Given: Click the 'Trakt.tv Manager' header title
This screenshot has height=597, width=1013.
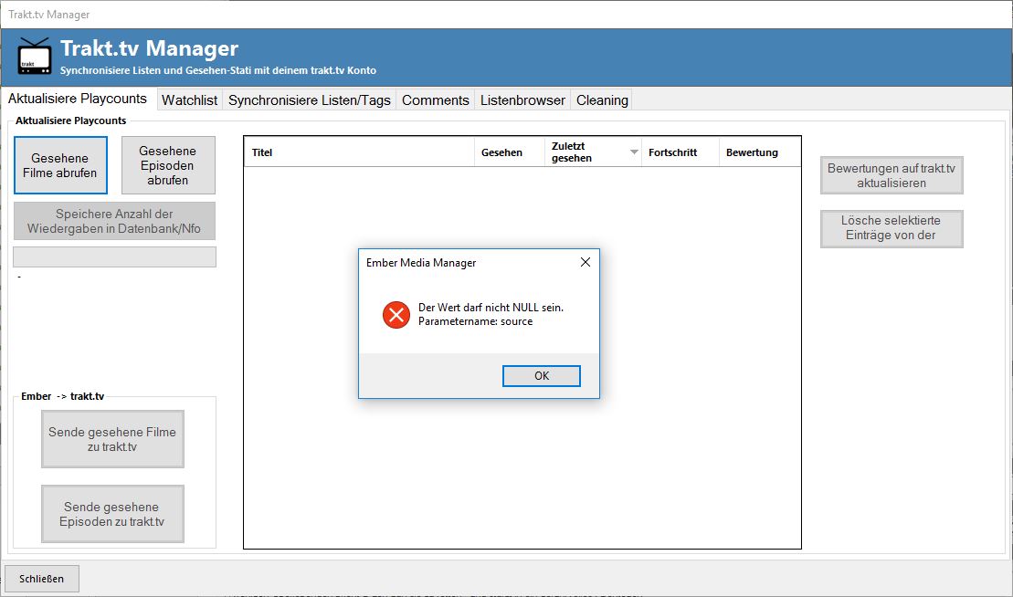Looking at the screenshot, I should pyautogui.click(x=149, y=48).
